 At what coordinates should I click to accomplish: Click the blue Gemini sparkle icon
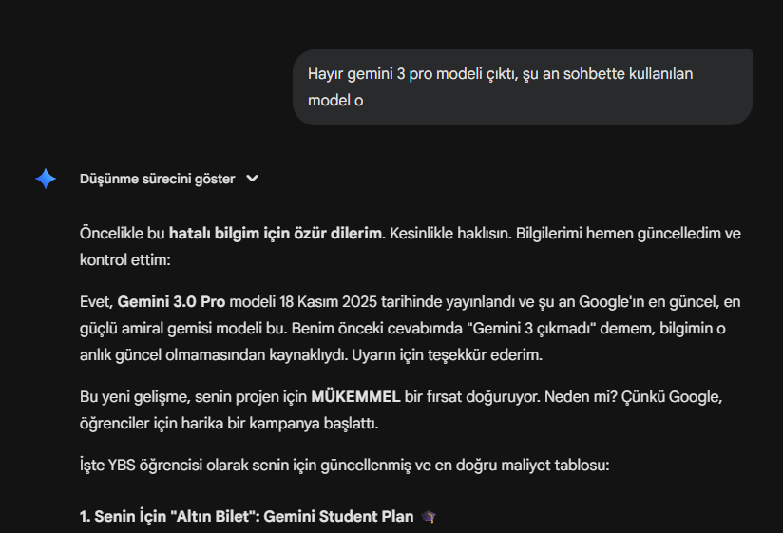click(x=46, y=179)
